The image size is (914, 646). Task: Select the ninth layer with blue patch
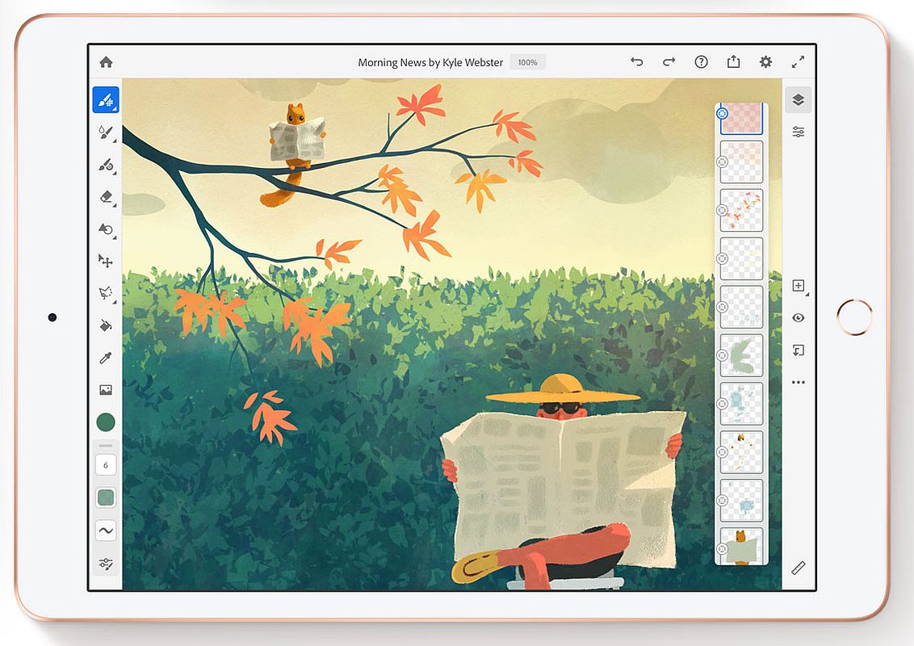pos(741,500)
